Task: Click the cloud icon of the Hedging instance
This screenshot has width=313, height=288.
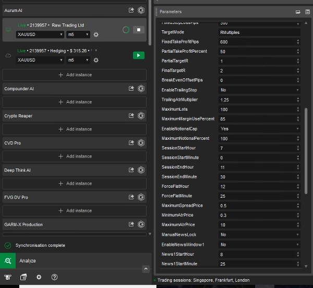Action: click(x=8, y=55)
